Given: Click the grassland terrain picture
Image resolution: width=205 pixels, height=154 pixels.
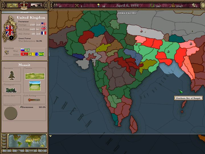Looking at the screenshot, I should 35,86.
